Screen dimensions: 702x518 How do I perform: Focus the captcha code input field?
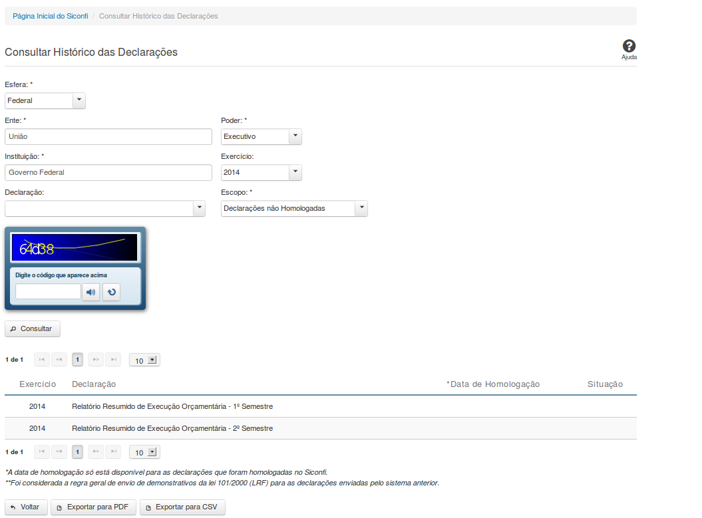click(x=48, y=292)
